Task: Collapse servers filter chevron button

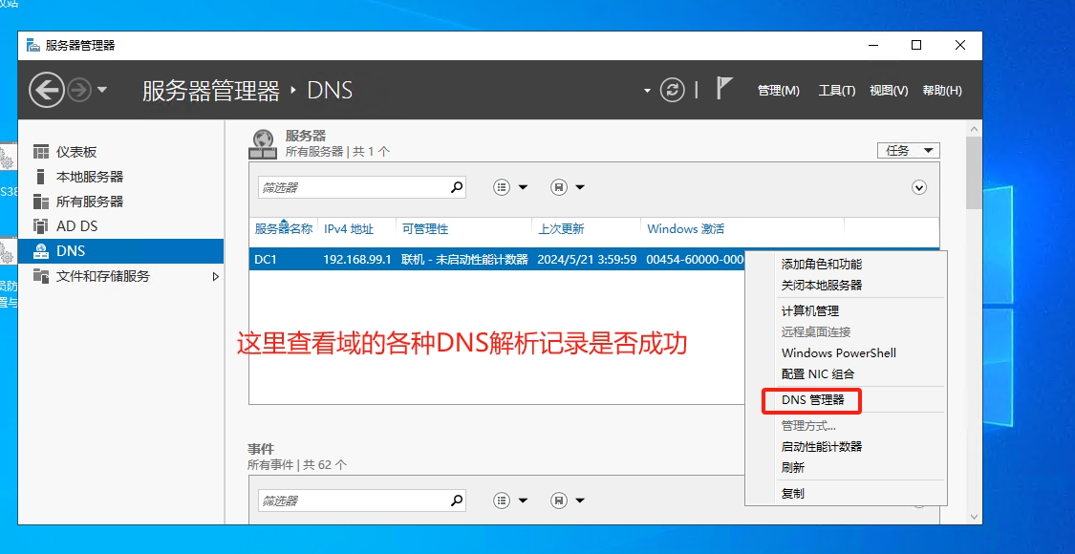Action: click(x=919, y=187)
